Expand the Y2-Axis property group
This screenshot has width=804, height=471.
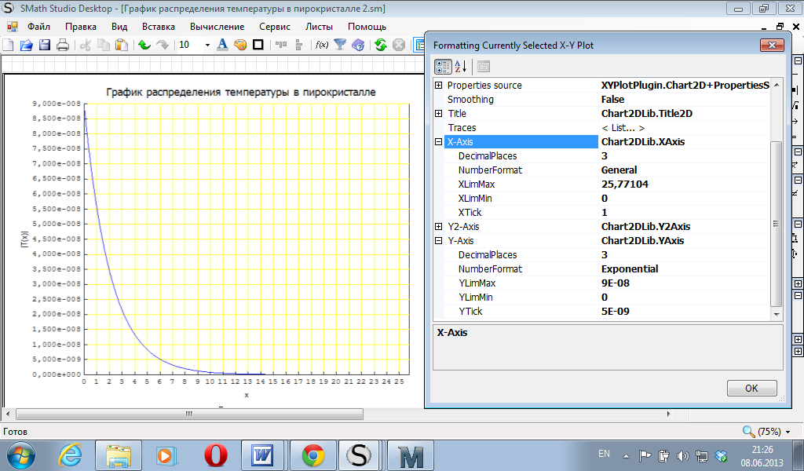[438, 227]
